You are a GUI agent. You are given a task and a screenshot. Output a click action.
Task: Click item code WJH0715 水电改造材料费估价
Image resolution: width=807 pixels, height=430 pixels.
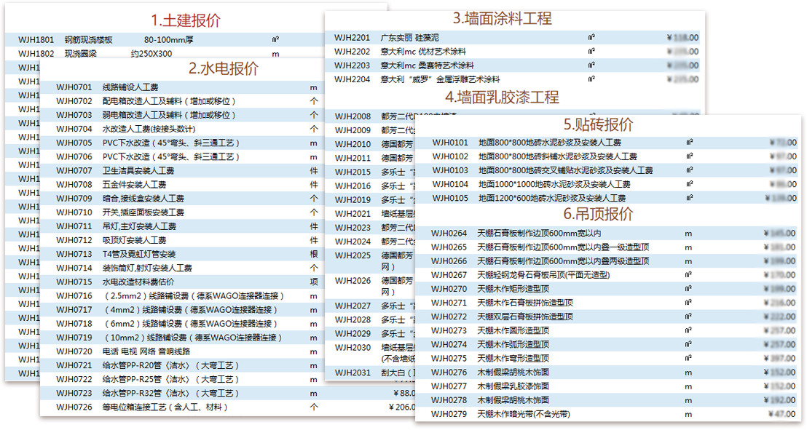coord(74,282)
